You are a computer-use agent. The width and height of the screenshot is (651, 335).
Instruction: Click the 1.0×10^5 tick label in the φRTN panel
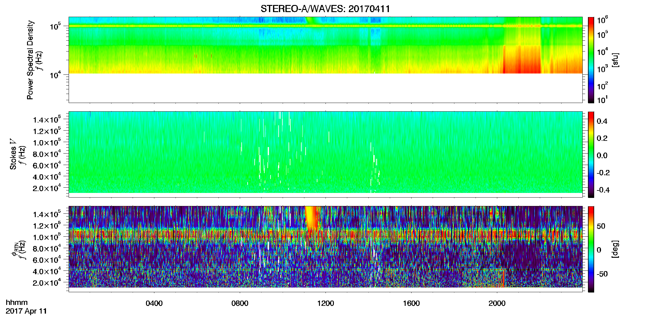[47, 237]
